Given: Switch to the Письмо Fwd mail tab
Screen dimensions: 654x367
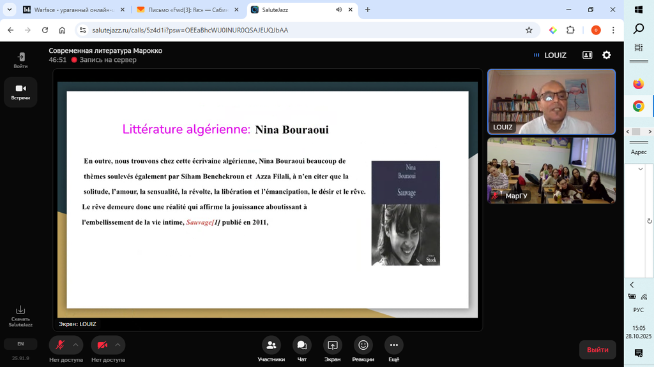Looking at the screenshot, I should click(x=185, y=10).
